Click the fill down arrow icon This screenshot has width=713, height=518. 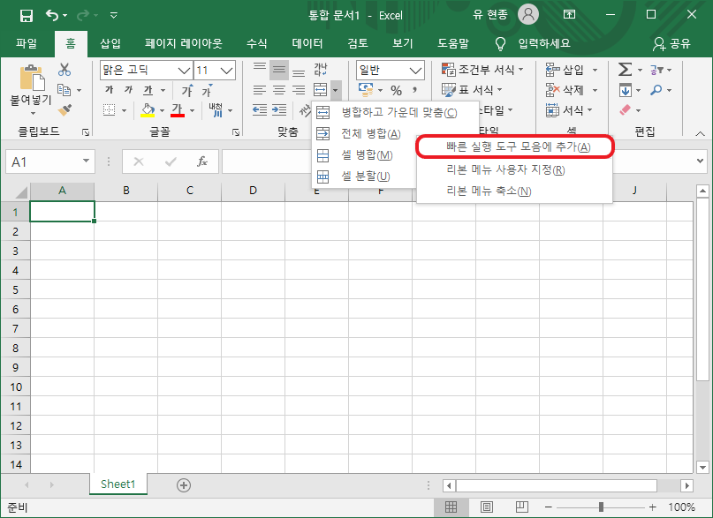pyautogui.click(x=626, y=90)
